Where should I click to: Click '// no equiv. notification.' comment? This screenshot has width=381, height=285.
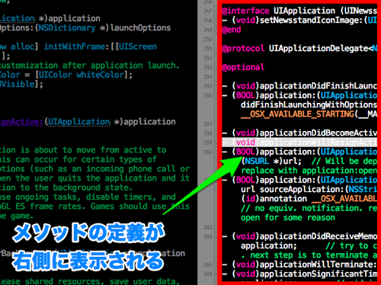[x=309, y=208]
